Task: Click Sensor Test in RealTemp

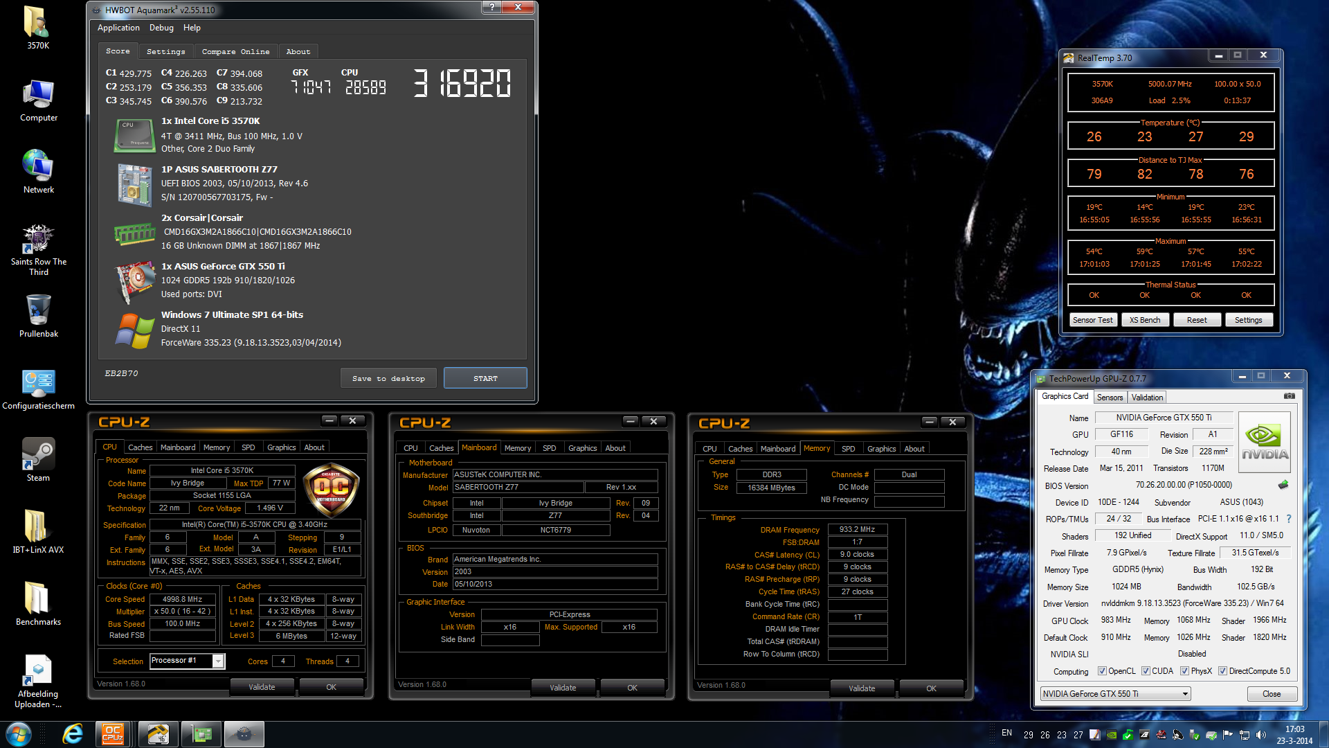Action: [x=1093, y=320]
